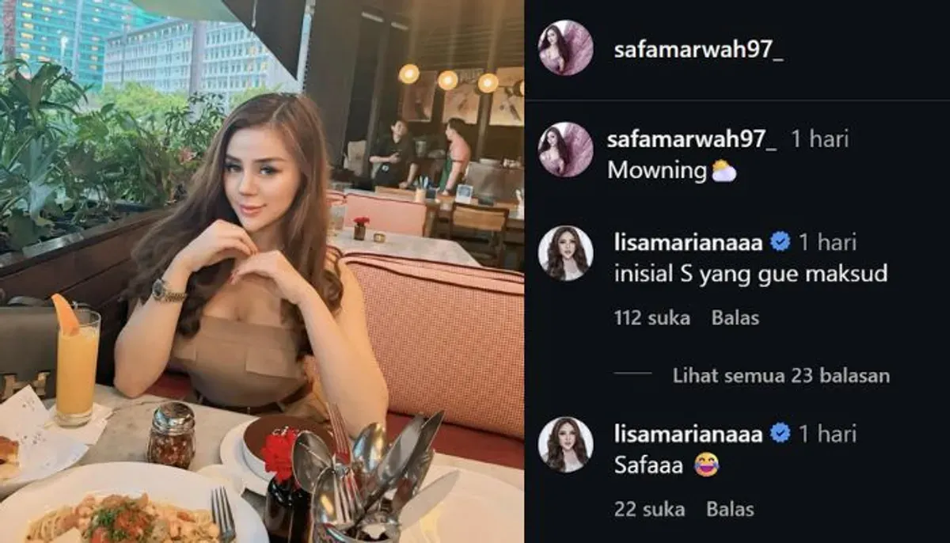
Task: Open lisamarianaaa avatar on Safaaa comment
Action: tap(565, 445)
